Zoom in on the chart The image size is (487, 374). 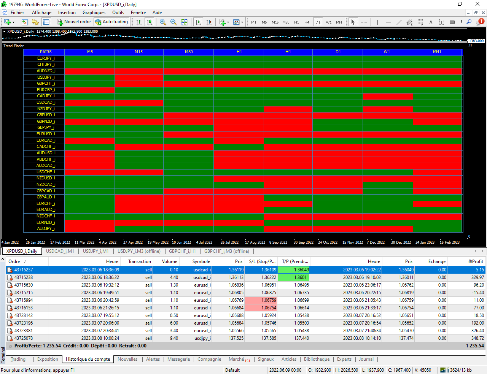click(x=163, y=22)
